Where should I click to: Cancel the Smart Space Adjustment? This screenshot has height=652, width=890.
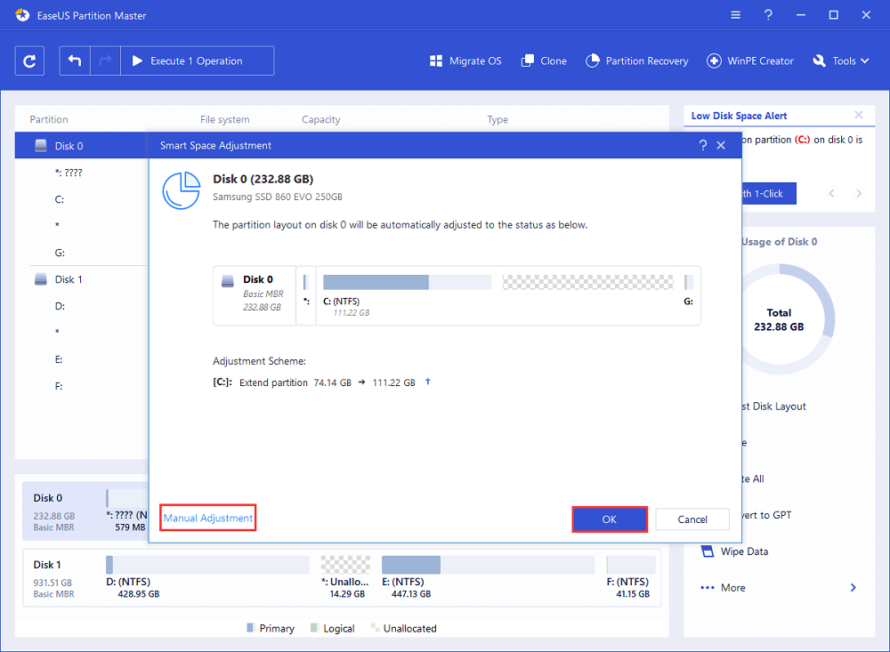pyautogui.click(x=692, y=519)
